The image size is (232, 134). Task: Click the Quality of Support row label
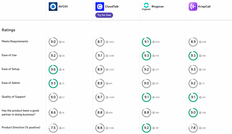click(x=13, y=97)
